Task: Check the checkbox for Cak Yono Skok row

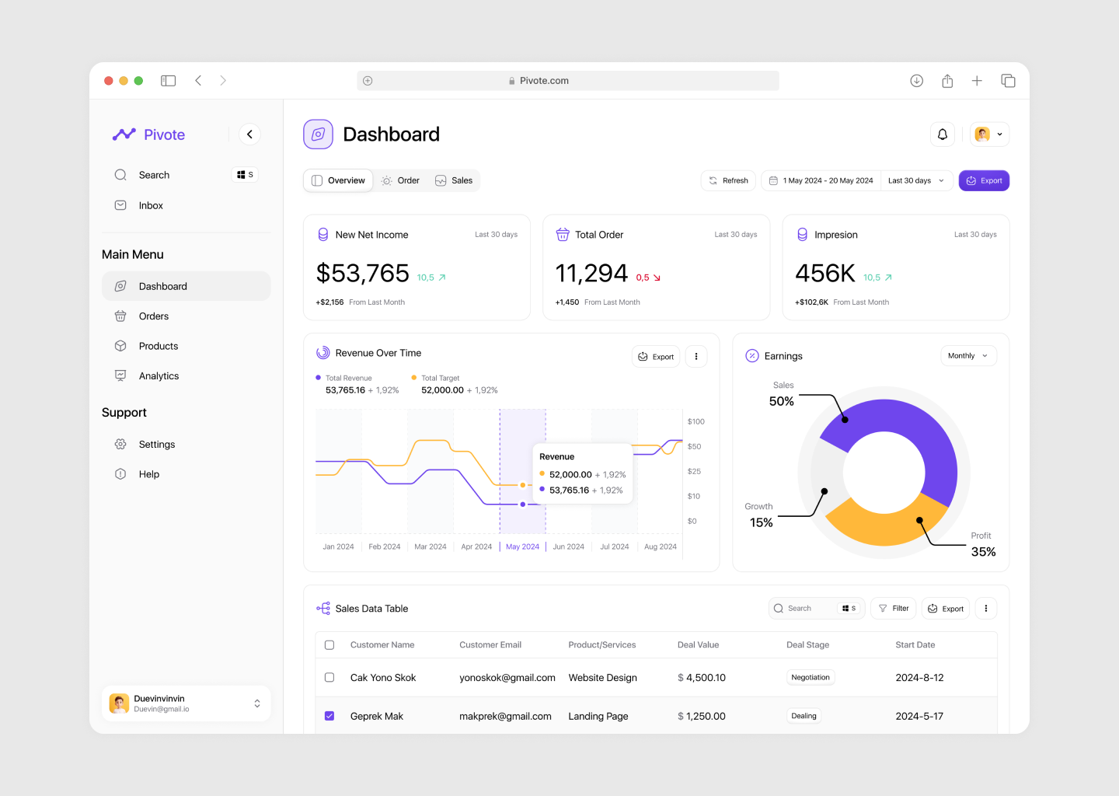Action: pos(329,677)
